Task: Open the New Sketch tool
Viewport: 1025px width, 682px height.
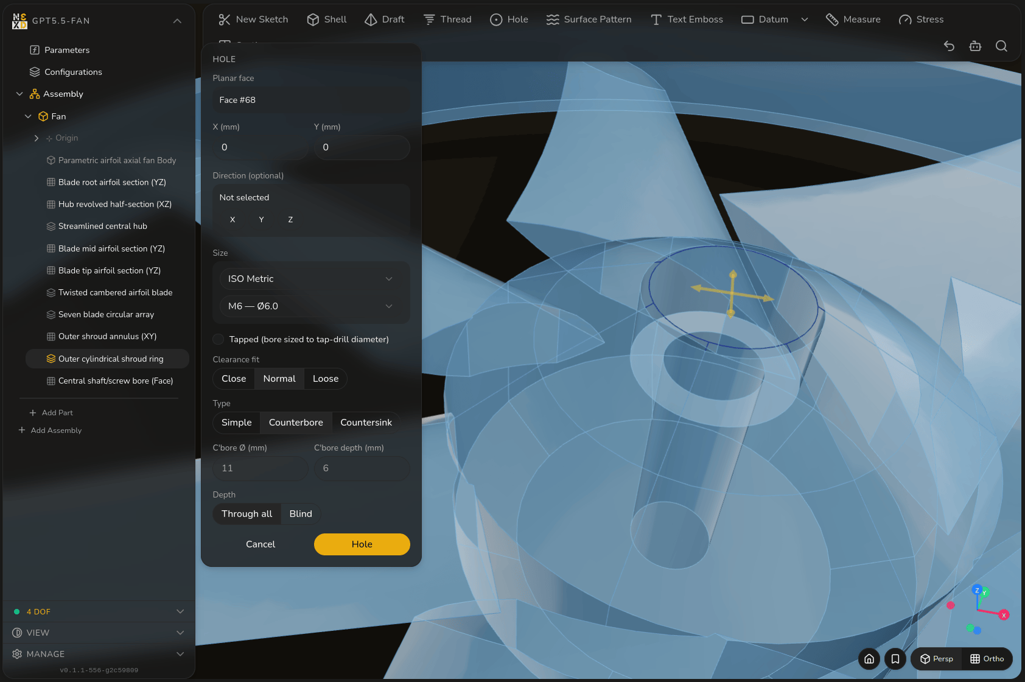Action: click(x=253, y=19)
